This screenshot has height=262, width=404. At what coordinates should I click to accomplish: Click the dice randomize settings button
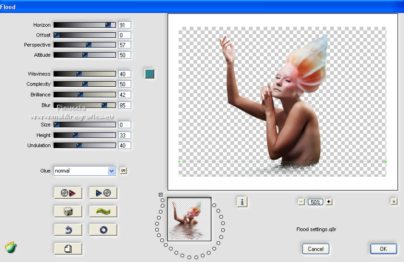[68, 211]
